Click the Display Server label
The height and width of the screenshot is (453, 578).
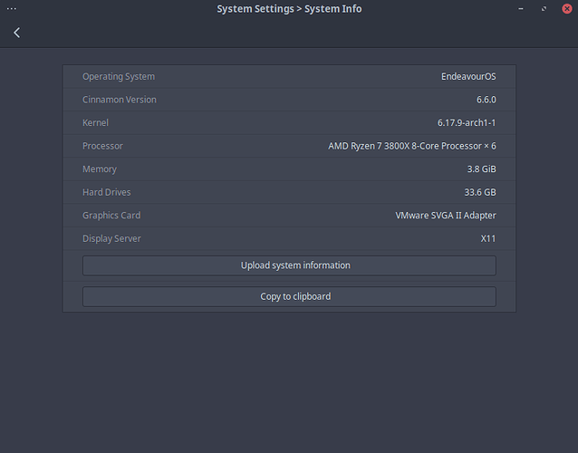[111, 238]
